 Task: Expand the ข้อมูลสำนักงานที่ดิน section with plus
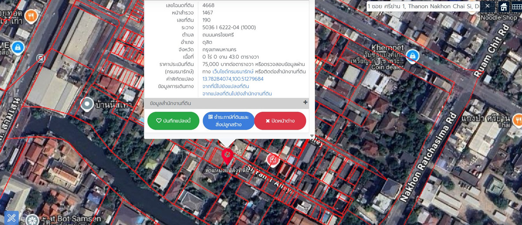(x=305, y=103)
